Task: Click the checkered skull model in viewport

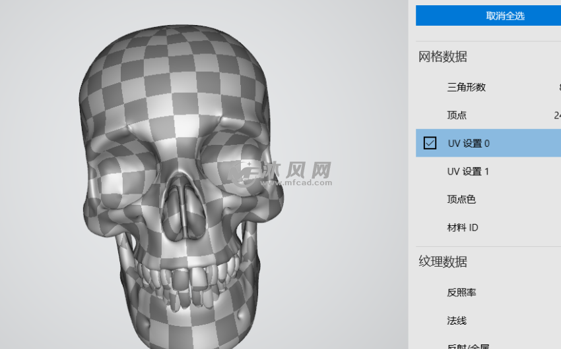Action: click(x=181, y=186)
